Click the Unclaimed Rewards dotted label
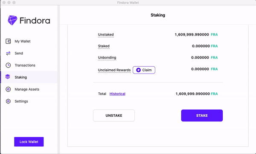256x154 pixels. [x=114, y=70]
